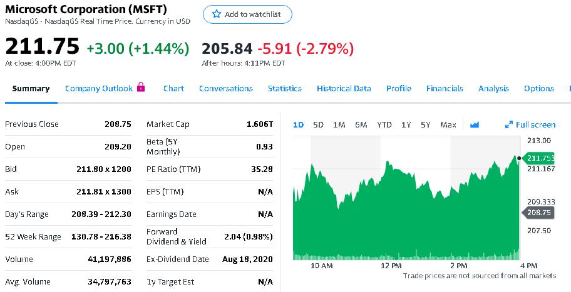Click the Full screen expand arrows icon
Screen dimensions: 571x292
pyautogui.click(x=508, y=124)
